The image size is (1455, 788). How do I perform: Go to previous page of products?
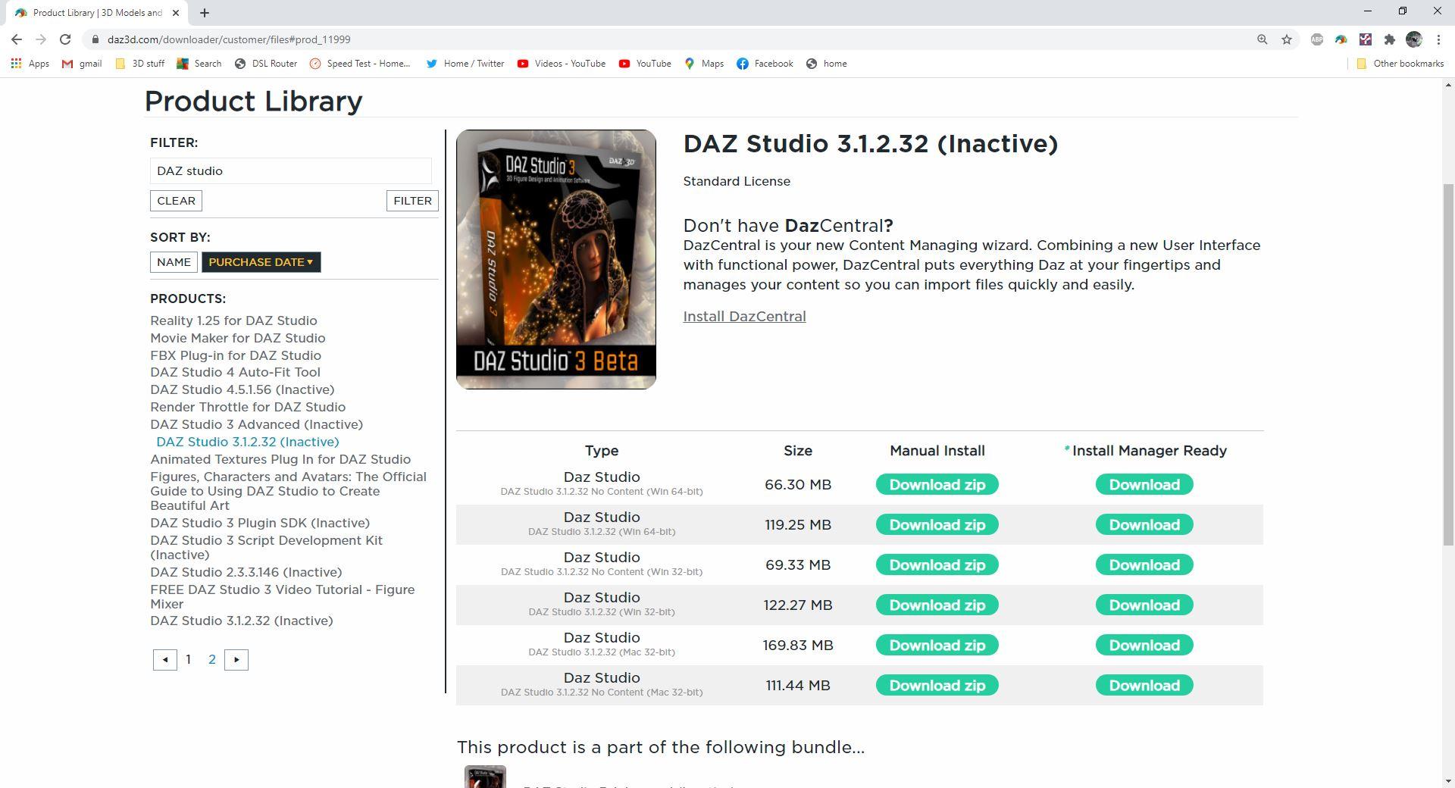[x=165, y=660]
